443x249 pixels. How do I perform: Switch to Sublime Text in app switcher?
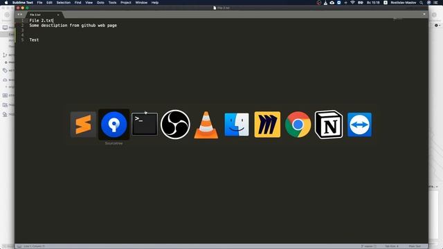click(83, 124)
